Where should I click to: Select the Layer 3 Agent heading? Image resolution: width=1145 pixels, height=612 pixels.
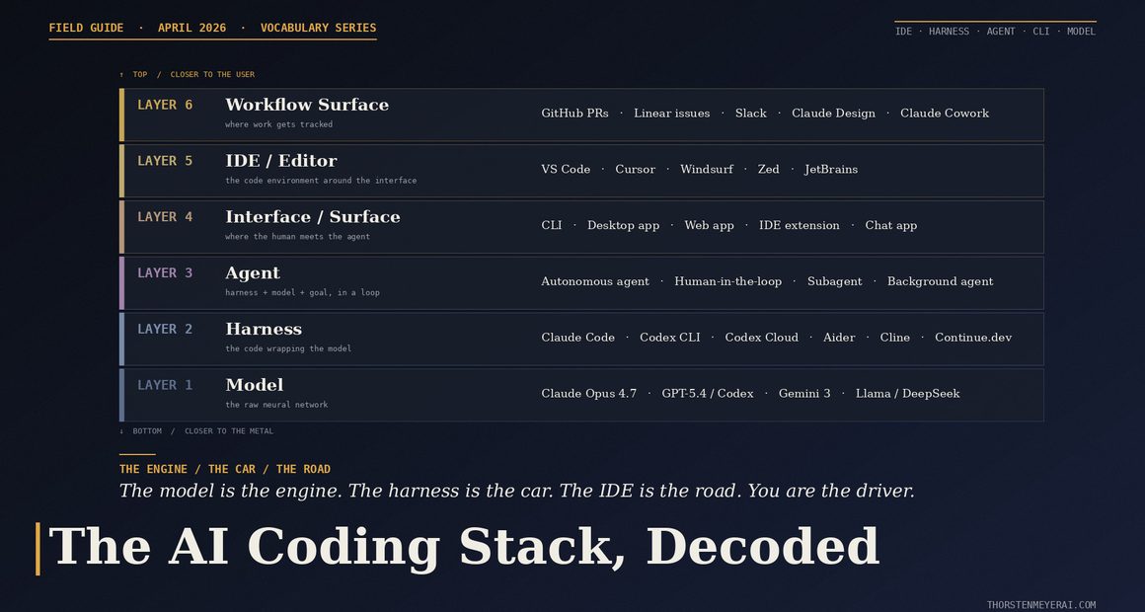[x=253, y=273]
